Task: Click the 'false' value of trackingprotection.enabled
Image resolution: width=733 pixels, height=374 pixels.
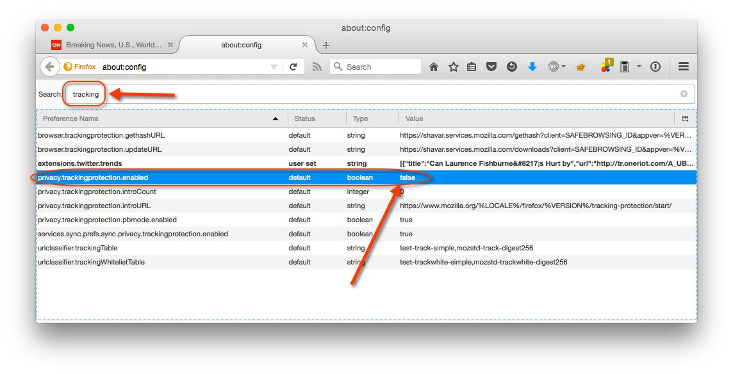Action: (407, 177)
